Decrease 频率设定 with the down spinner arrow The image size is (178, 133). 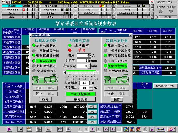tap(91, 89)
